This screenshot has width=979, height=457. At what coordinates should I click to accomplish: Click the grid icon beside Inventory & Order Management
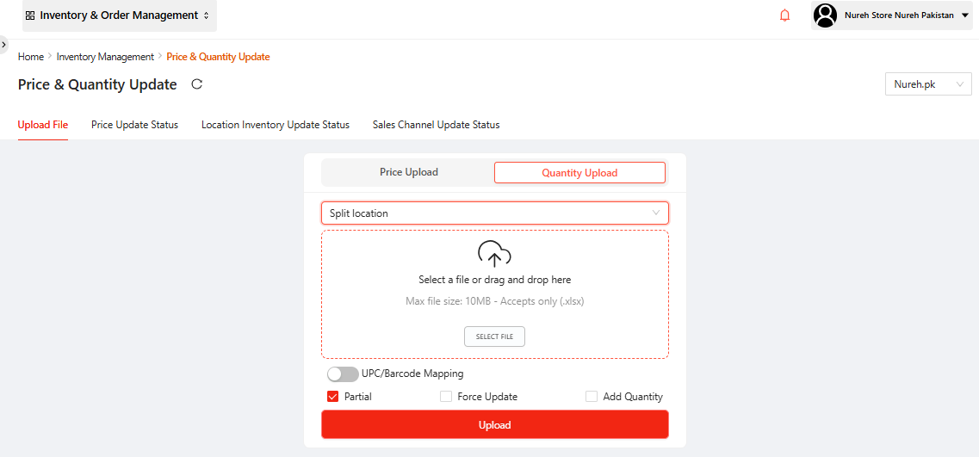[30, 15]
